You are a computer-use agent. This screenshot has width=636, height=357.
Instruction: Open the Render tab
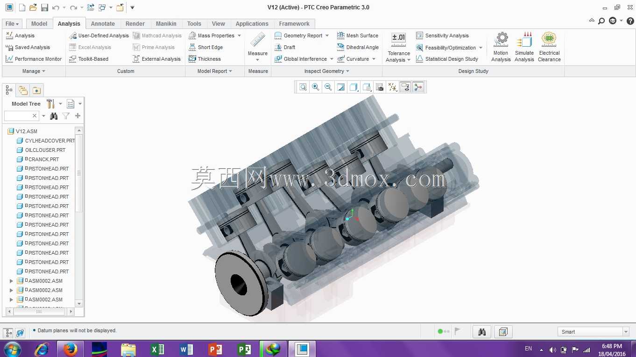135,24
